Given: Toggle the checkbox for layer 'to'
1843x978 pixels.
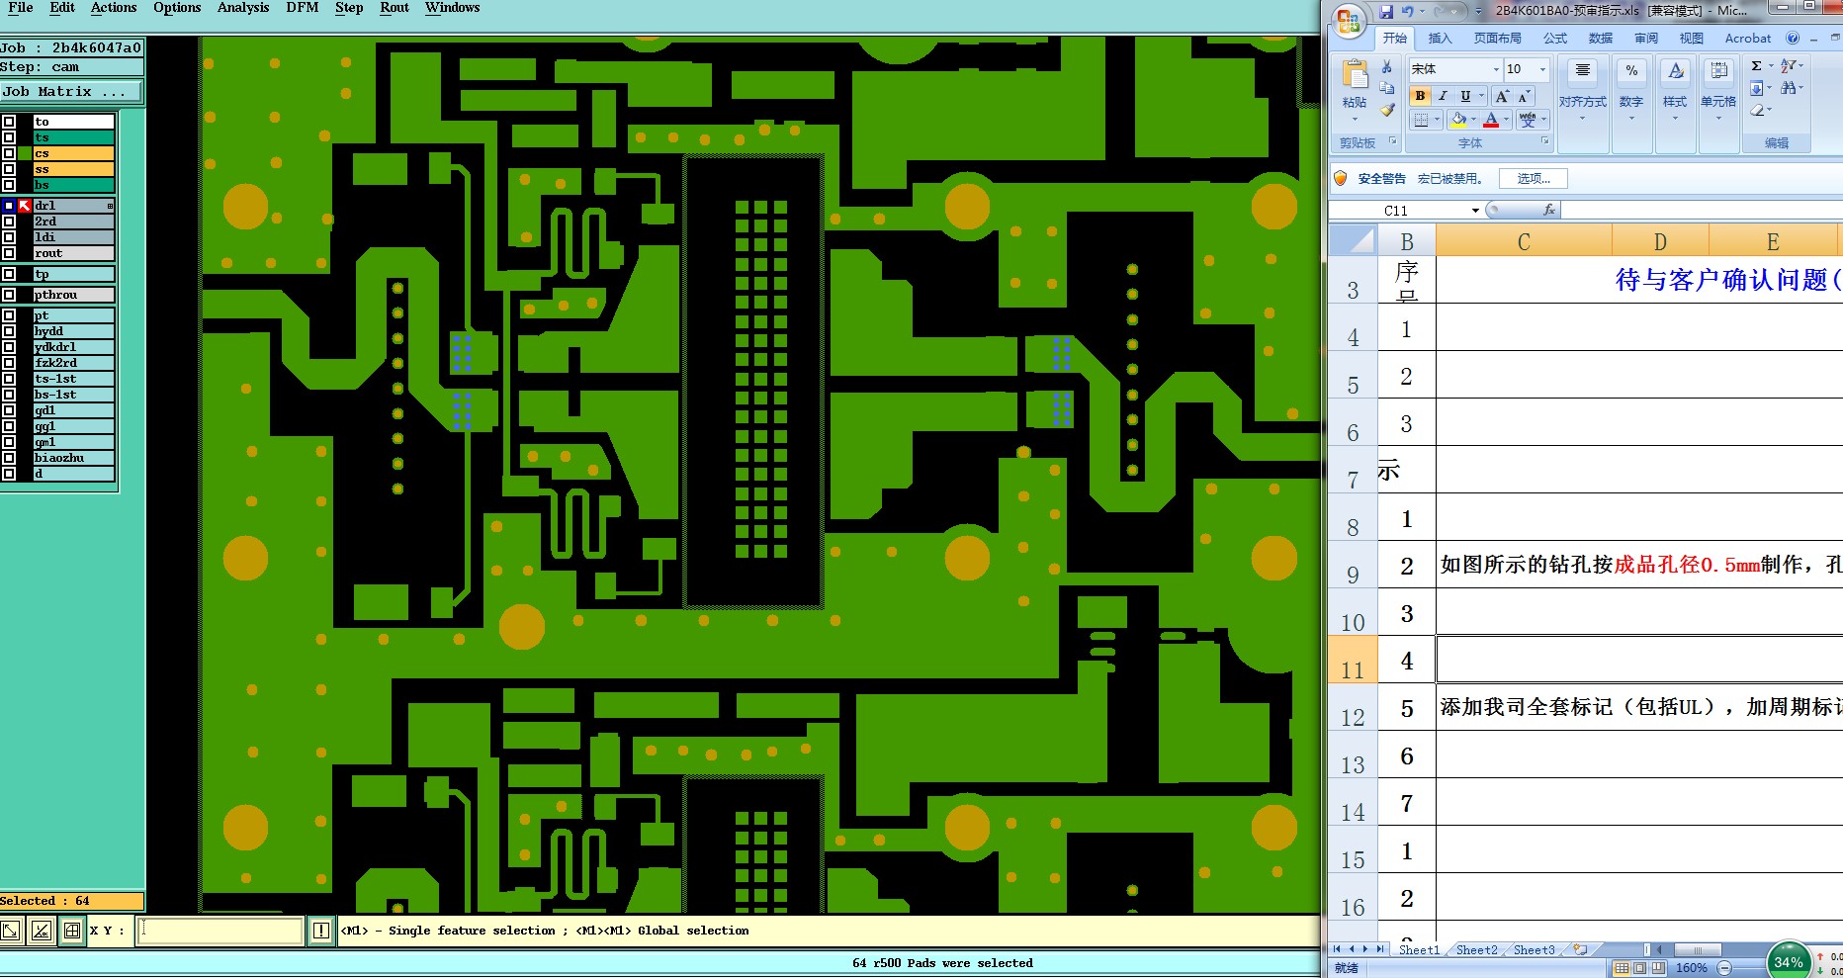Looking at the screenshot, I should tap(9, 122).
